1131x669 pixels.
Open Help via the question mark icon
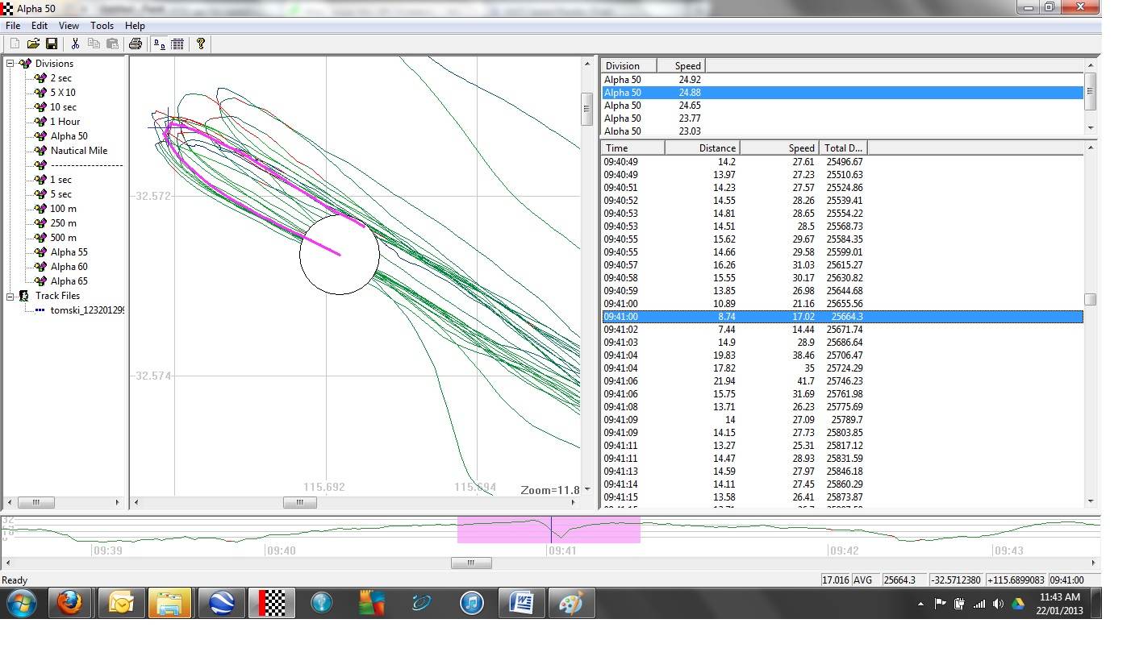(x=201, y=44)
